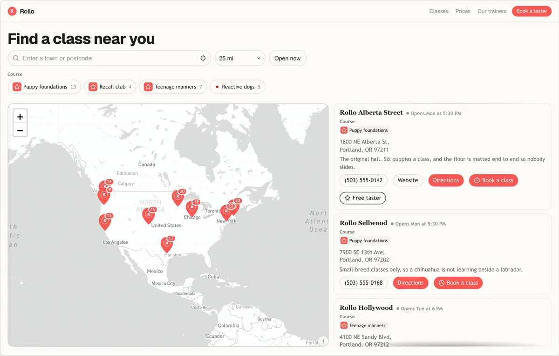559x356 pixels.
Task: Call Alberta Street at (503) 555-0142
Action: coord(363,180)
